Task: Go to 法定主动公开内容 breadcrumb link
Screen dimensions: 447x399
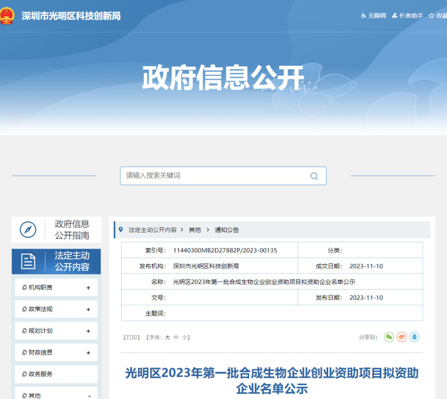Action: pos(152,230)
